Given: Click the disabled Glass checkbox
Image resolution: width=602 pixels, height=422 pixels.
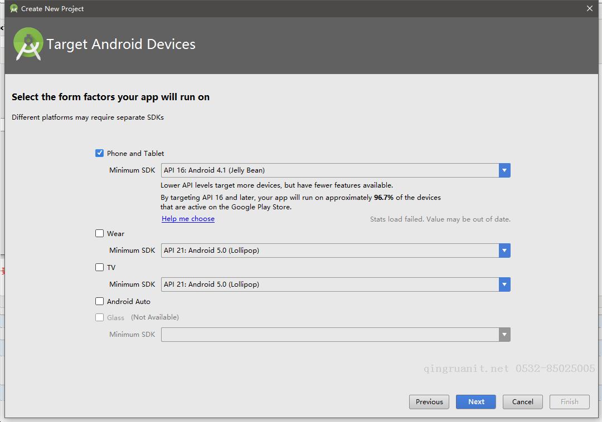Looking at the screenshot, I should coord(99,317).
